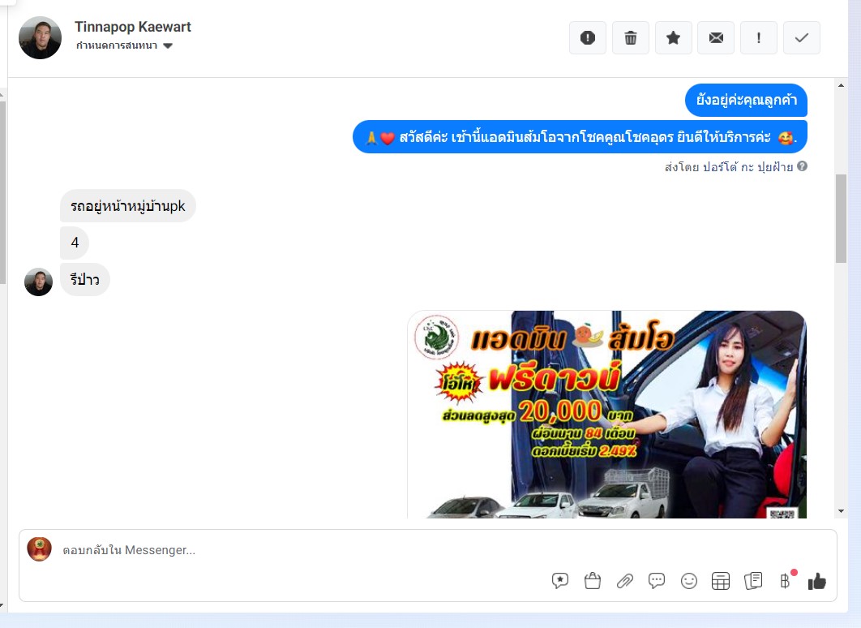This screenshot has width=861, height=628.
Task: Star this conversation as follow up
Action: click(673, 38)
